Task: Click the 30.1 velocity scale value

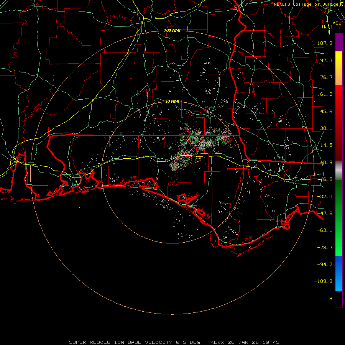Action: pos(326,128)
